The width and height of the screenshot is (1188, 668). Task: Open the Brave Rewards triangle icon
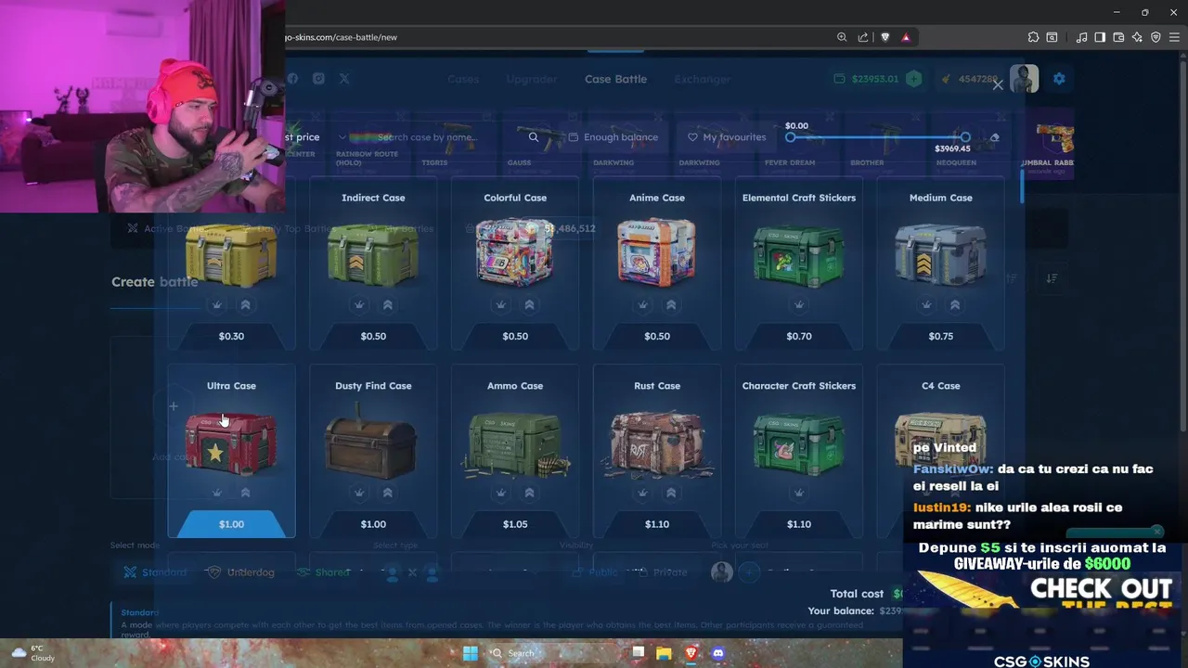905,37
